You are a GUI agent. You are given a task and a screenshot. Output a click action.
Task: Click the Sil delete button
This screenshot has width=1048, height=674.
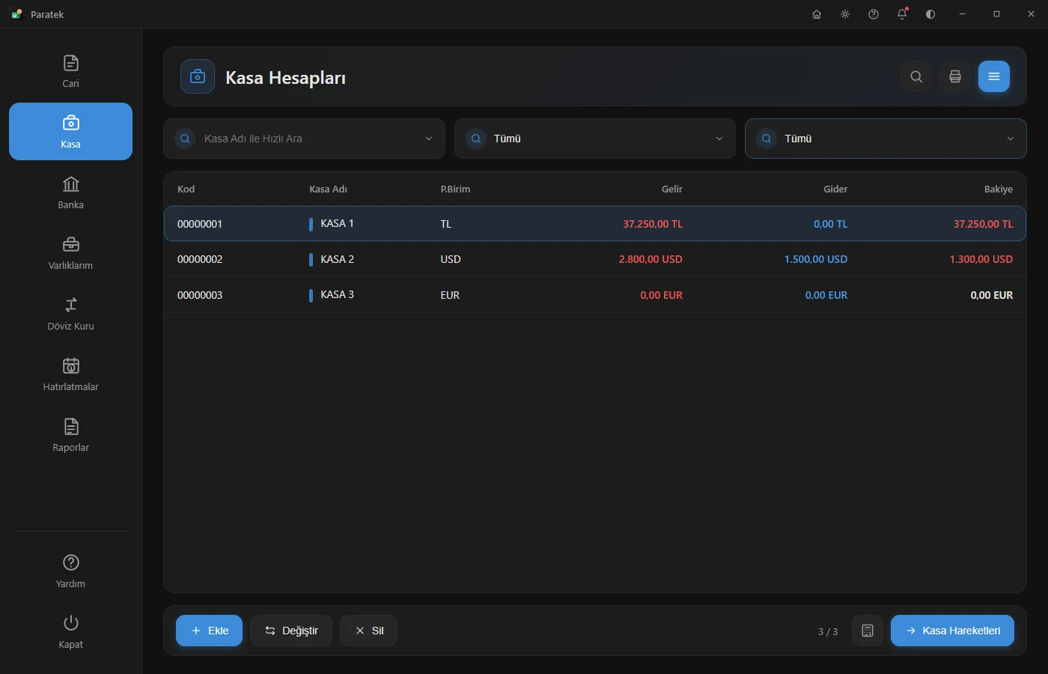(x=368, y=631)
